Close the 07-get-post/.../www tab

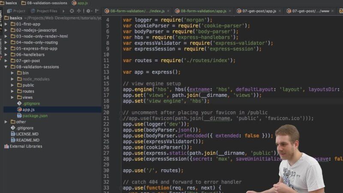(333, 11)
